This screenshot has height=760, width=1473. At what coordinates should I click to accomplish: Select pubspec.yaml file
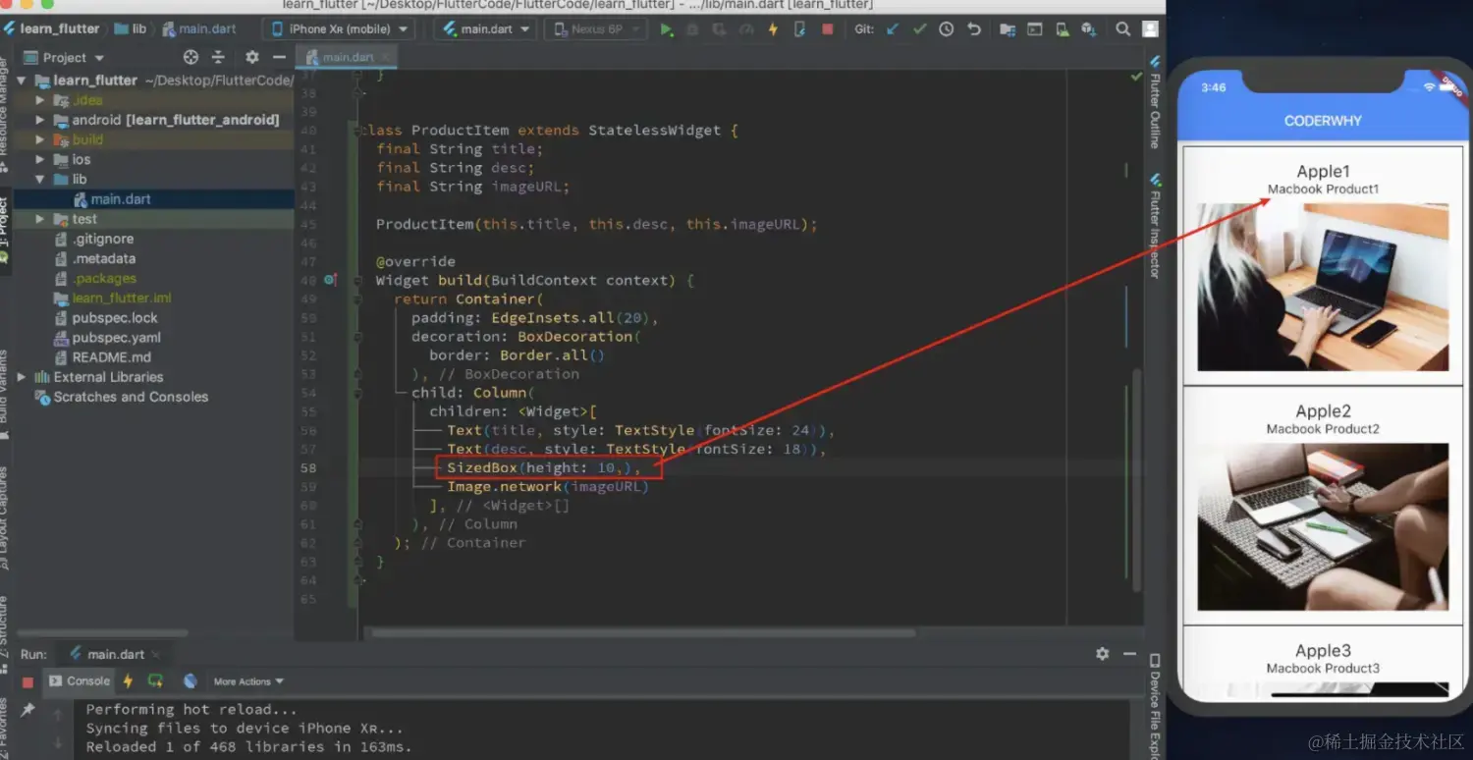tap(116, 338)
